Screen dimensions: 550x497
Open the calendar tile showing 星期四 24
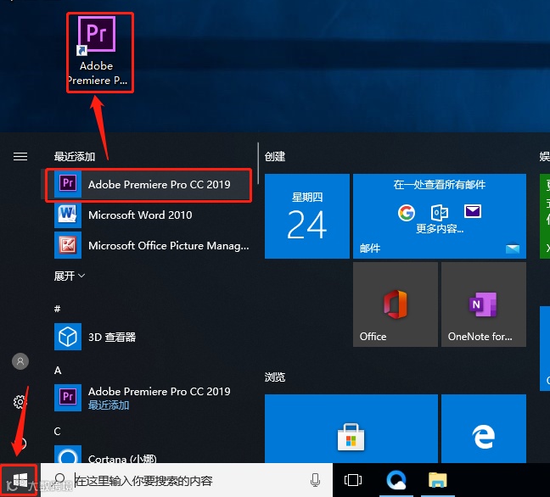pyautogui.click(x=307, y=216)
